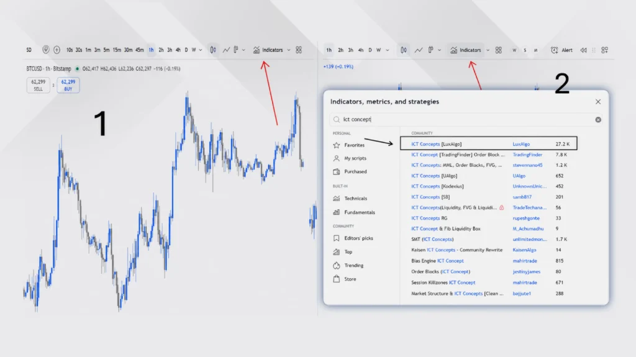Select SMT (ICT Concepts) result
The image size is (636, 357).
(432, 240)
